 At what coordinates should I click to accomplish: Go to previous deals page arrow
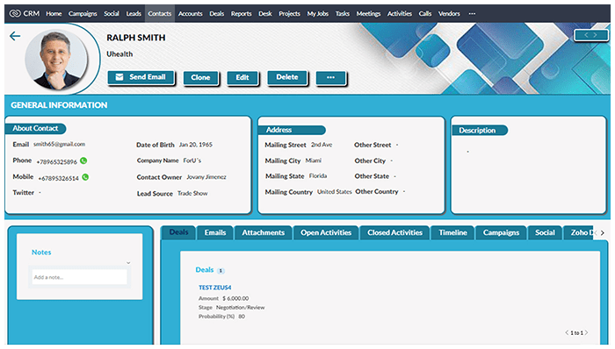click(x=567, y=332)
